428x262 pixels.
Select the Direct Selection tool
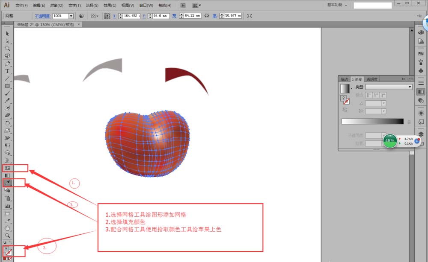coord(7,41)
